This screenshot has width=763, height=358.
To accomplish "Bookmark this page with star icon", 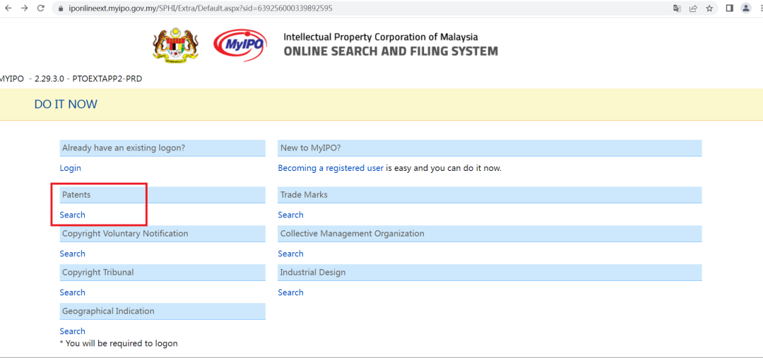I will [x=709, y=8].
